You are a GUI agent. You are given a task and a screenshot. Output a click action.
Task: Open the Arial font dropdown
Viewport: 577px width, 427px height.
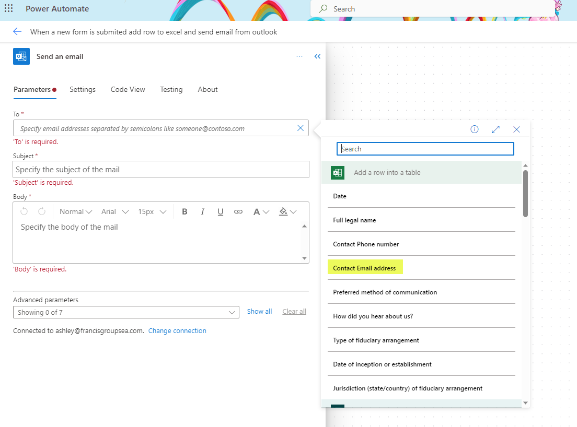click(115, 211)
